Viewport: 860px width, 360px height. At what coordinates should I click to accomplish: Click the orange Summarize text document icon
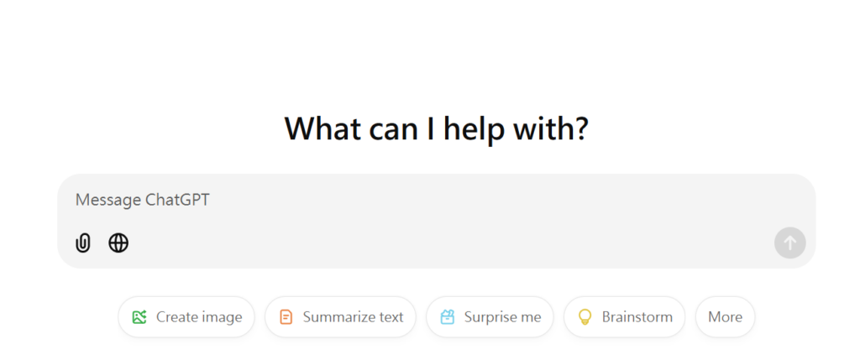coord(286,316)
